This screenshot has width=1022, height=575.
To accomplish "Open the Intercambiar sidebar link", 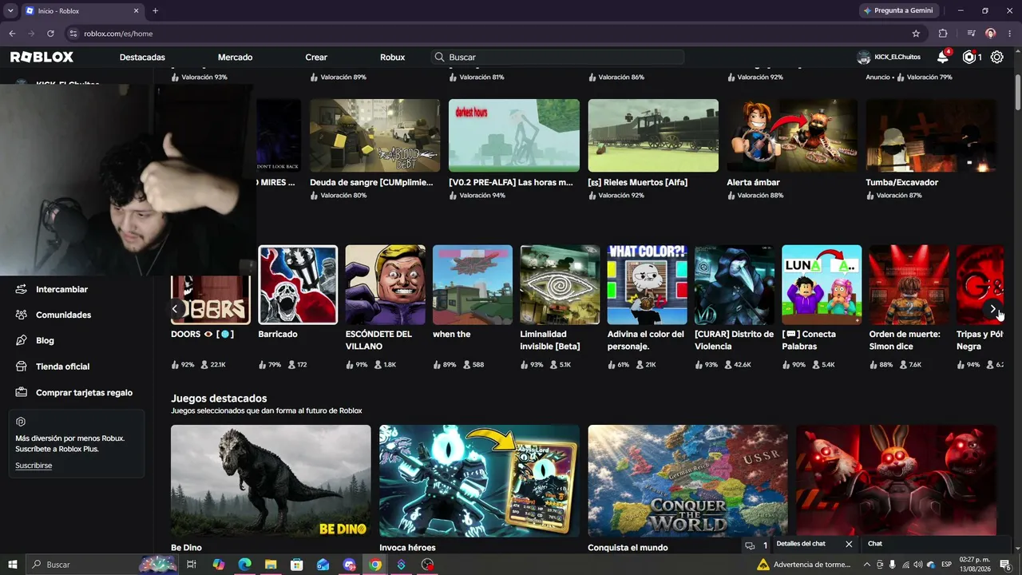I will 61,289.
